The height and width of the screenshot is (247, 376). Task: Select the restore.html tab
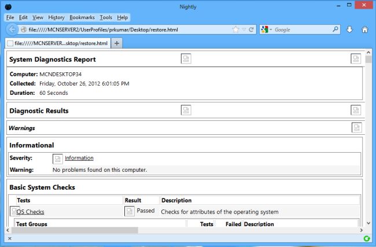coord(57,43)
